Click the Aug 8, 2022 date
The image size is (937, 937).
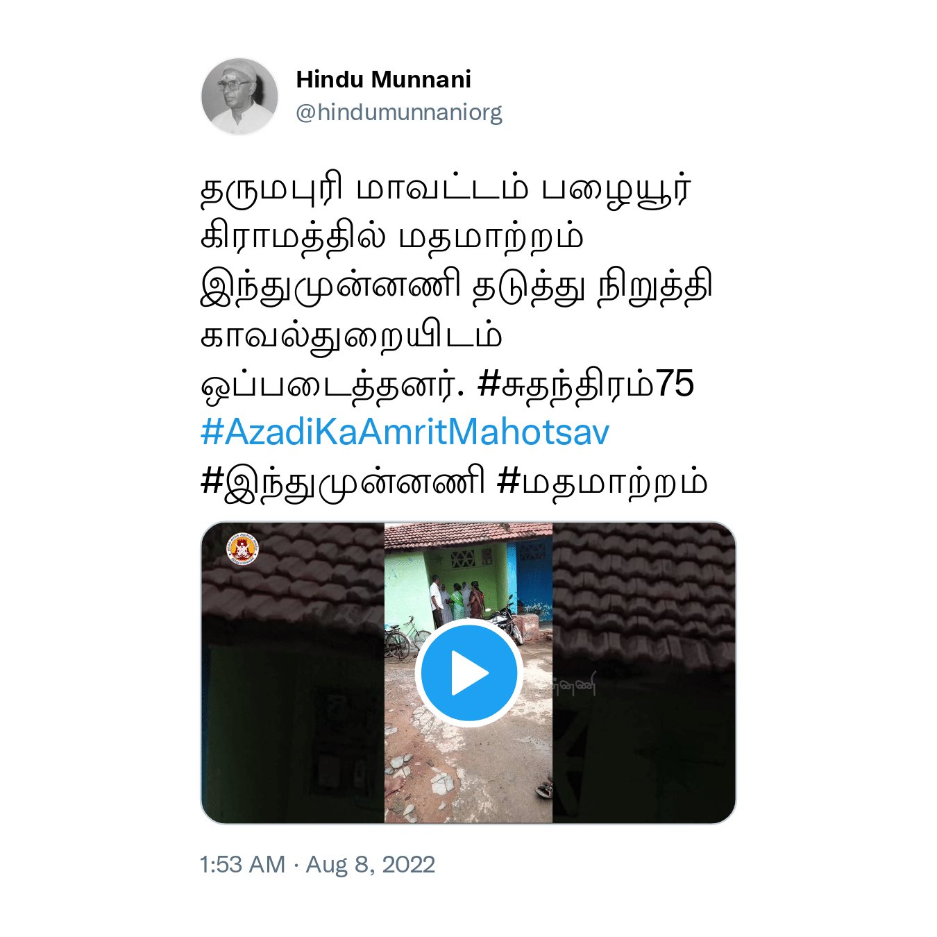pos(371,864)
